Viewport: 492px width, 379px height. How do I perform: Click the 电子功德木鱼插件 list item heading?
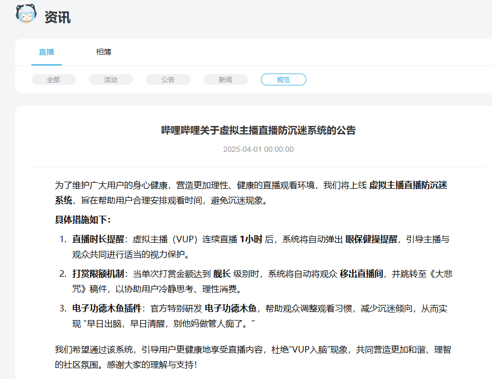(107, 308)
